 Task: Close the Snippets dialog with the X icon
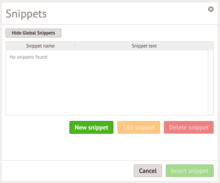(211, 9)
